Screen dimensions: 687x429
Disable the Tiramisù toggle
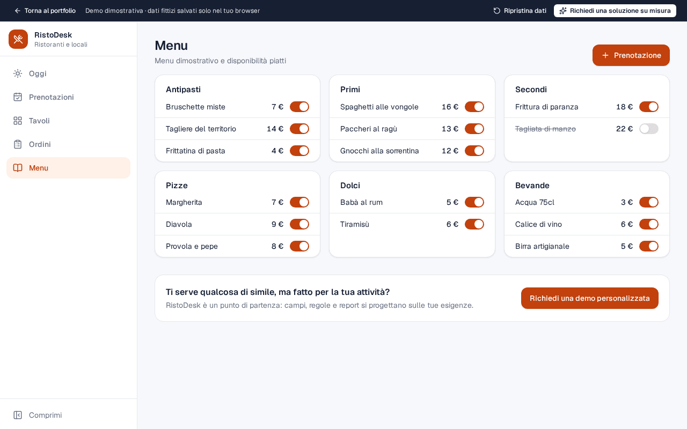click(474, 224)
